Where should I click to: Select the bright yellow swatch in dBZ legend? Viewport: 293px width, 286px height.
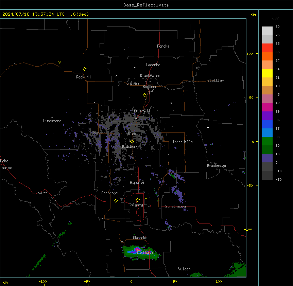(267, 73)
